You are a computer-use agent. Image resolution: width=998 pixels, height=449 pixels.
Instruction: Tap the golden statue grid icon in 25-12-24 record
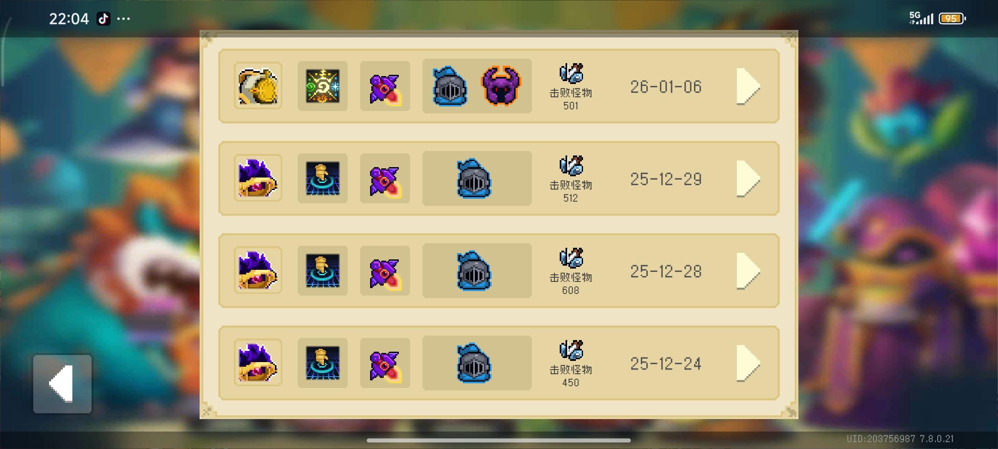[x=323, y=363]
